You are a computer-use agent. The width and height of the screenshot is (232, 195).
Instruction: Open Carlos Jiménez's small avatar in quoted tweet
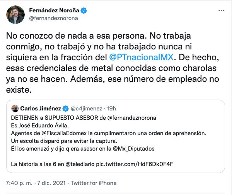tap(15, 109)
